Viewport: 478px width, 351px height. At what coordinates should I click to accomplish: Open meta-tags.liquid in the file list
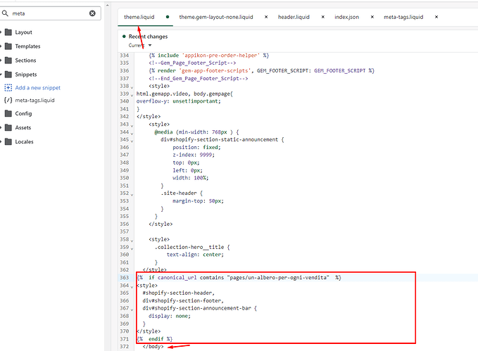(x=34, y=101)
